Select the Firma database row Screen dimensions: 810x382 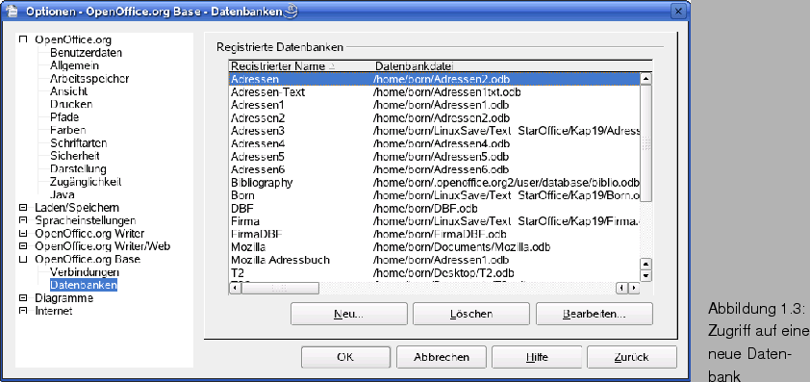tap(434, 221)
